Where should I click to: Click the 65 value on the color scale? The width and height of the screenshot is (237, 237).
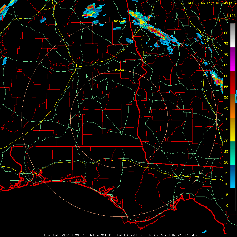pos(226,65)
